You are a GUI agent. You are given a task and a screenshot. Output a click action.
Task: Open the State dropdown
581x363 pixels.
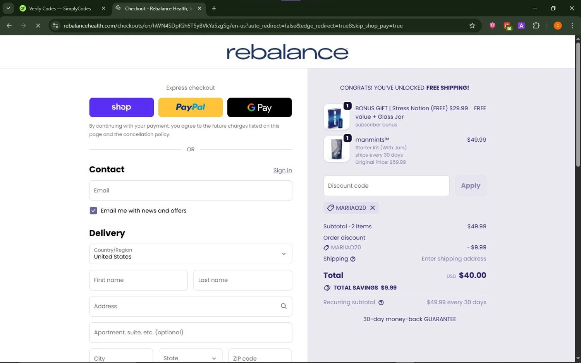(190, 356)
